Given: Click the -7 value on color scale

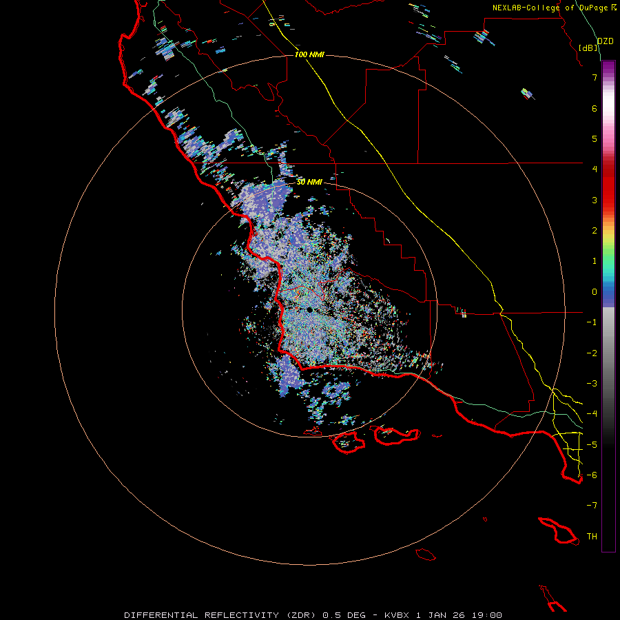Looking at the screenshot, I should tap(592, 506).
